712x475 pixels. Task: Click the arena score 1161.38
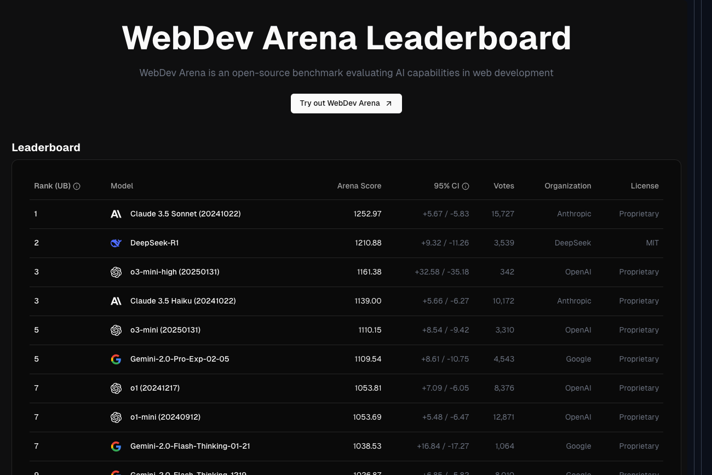tap(368, 272)
